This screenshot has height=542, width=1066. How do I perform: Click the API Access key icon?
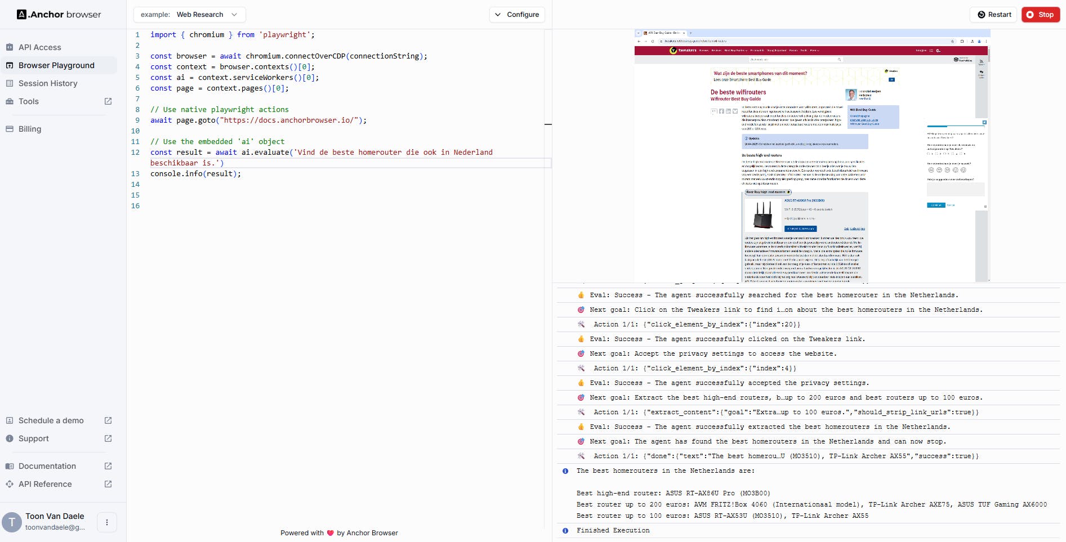tap(10, 47)
